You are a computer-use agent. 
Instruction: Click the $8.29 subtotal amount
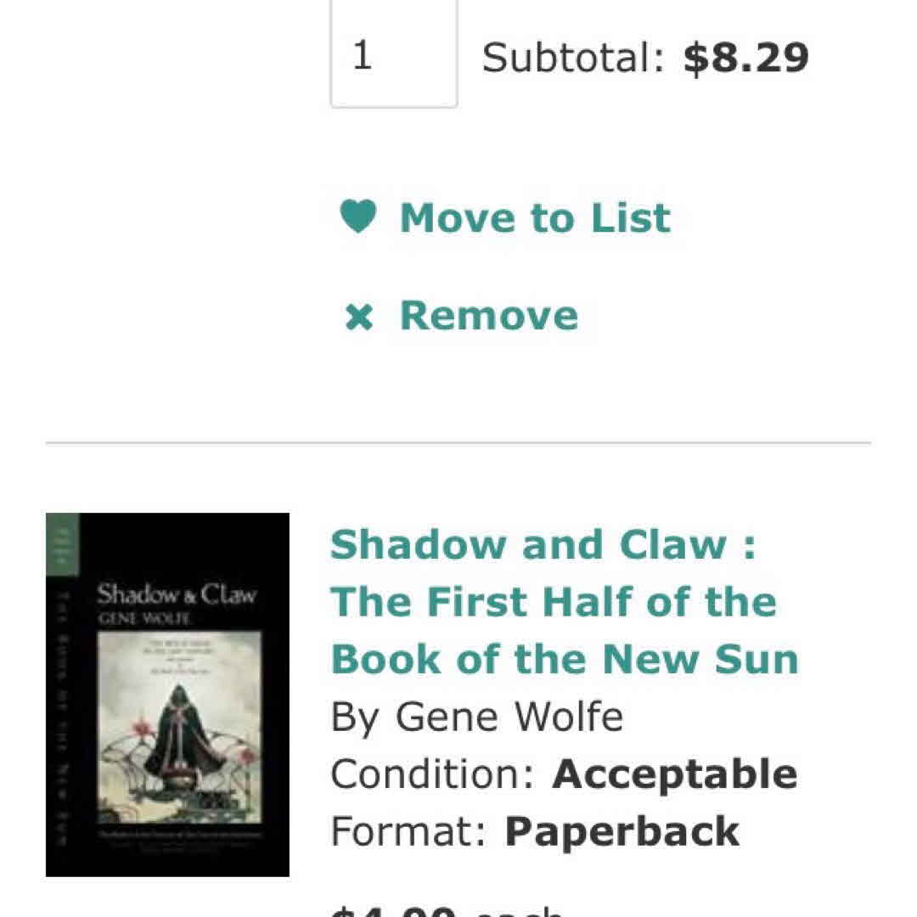tap(745, 58)
